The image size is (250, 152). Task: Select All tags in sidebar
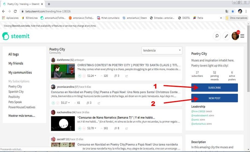(14, 54)
